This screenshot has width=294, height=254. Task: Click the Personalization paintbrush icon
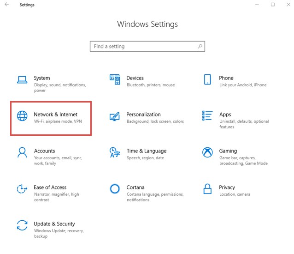pos(115,116)
